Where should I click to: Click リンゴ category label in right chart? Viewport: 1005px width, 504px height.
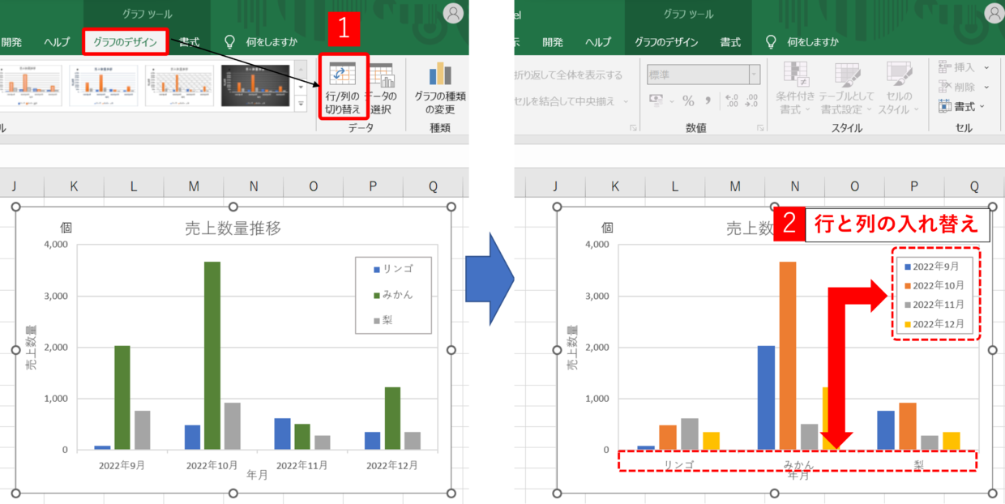(678, 465)
